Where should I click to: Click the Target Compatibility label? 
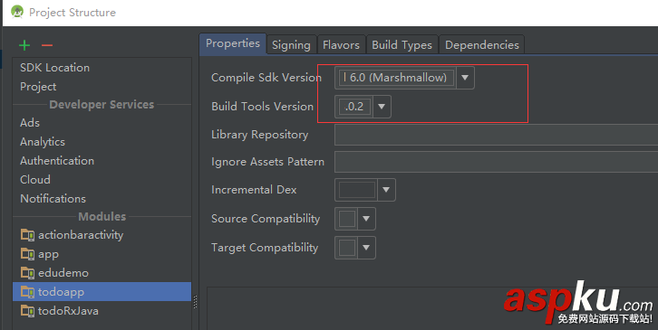coord(265,248)
